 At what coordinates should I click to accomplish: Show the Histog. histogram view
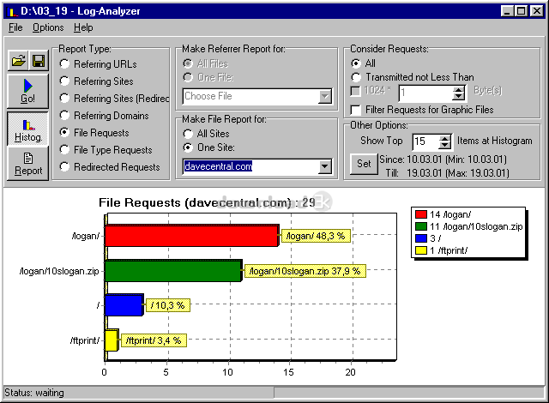click(27, 129)
